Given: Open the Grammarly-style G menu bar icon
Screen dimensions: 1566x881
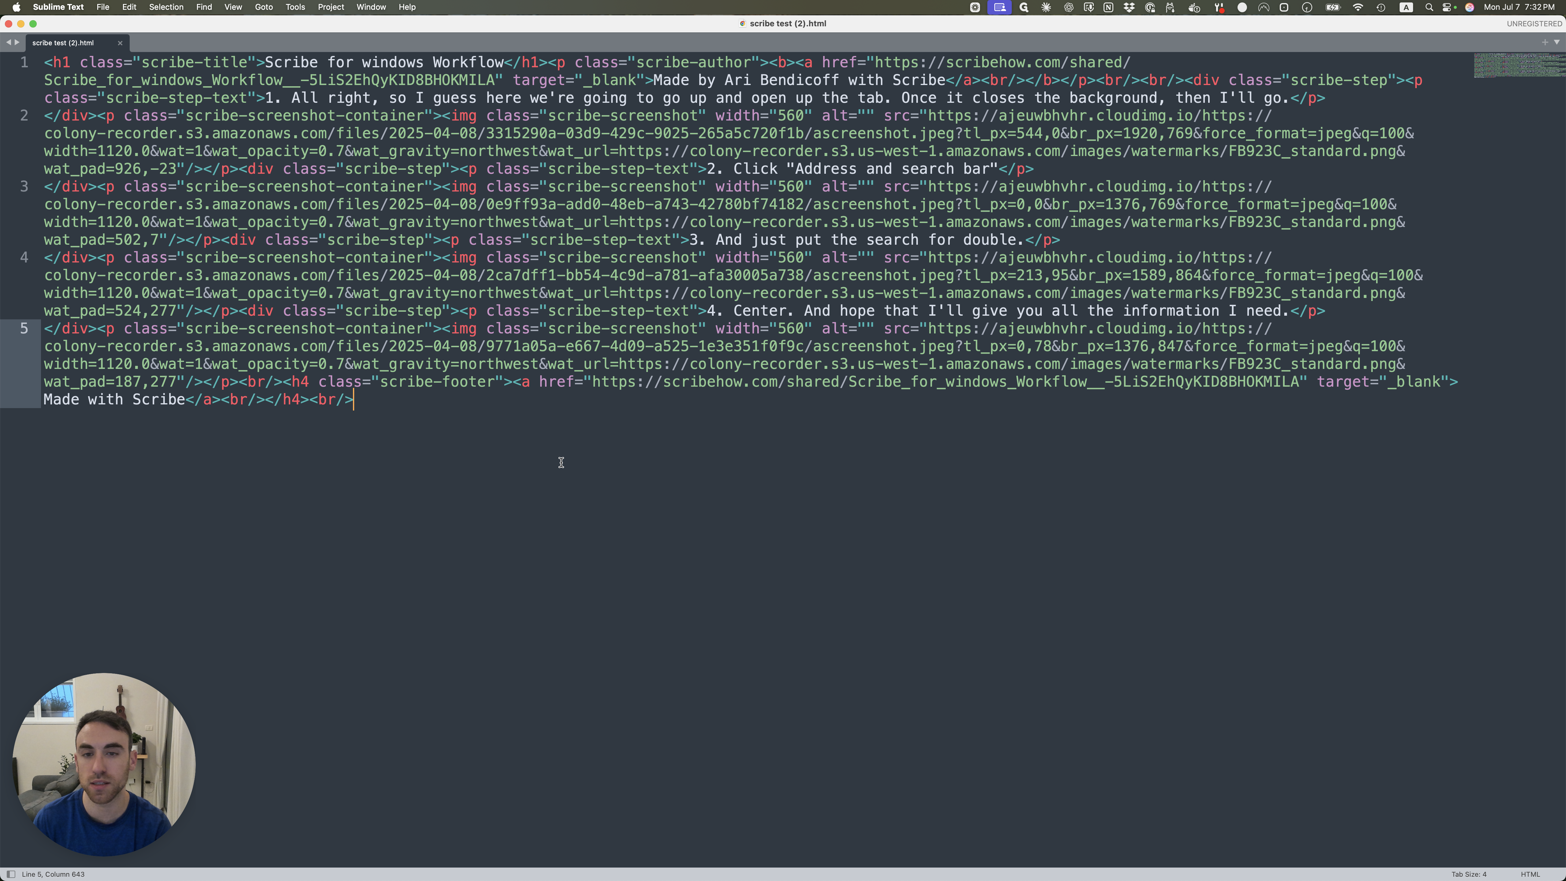Looking at the screenshot, I should pos(1024,7).
